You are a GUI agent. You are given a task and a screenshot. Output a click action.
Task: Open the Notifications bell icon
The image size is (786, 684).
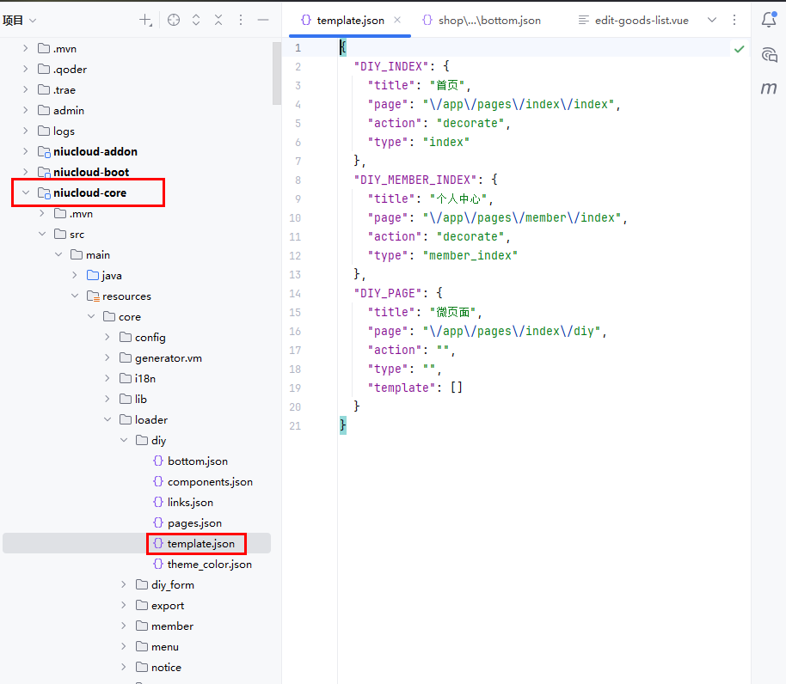point(769,20)
